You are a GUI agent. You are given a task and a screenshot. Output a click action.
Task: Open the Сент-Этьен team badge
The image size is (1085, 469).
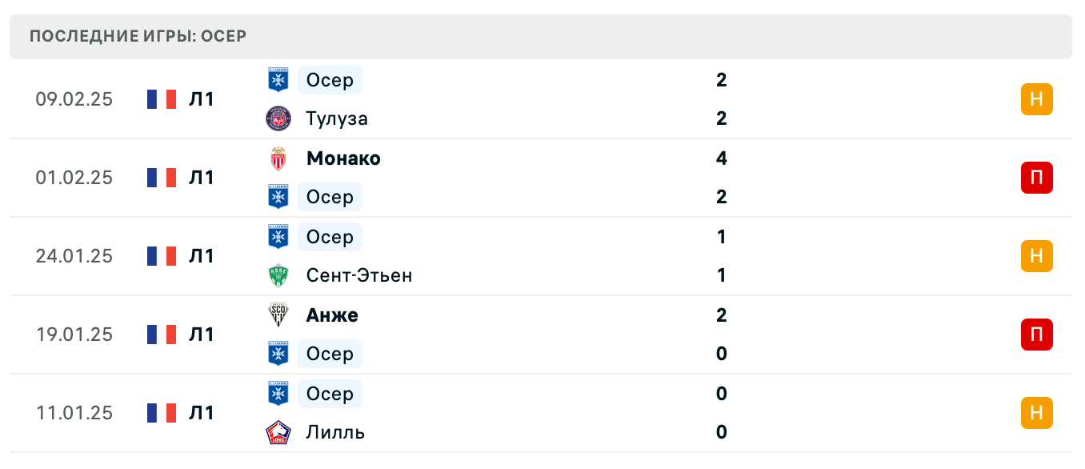pos(277,275)
